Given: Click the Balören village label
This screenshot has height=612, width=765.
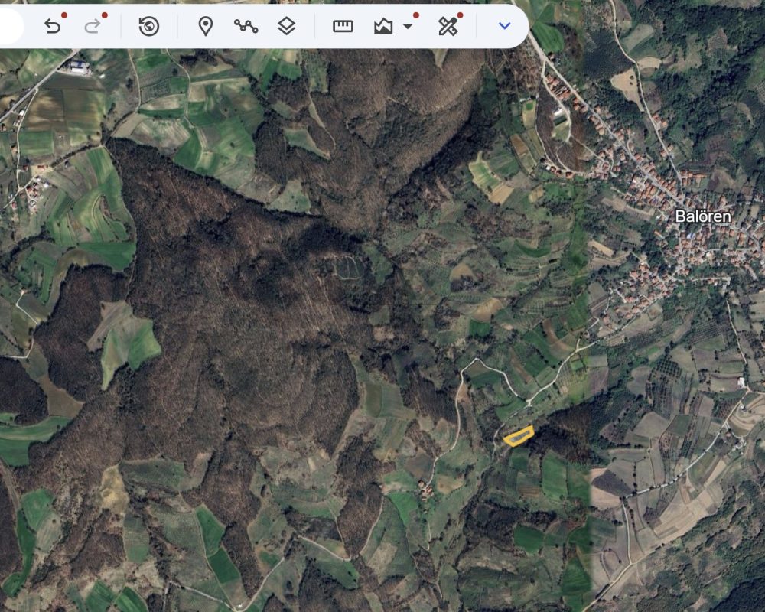Looking at the screenshot, I should coord(702,216).
